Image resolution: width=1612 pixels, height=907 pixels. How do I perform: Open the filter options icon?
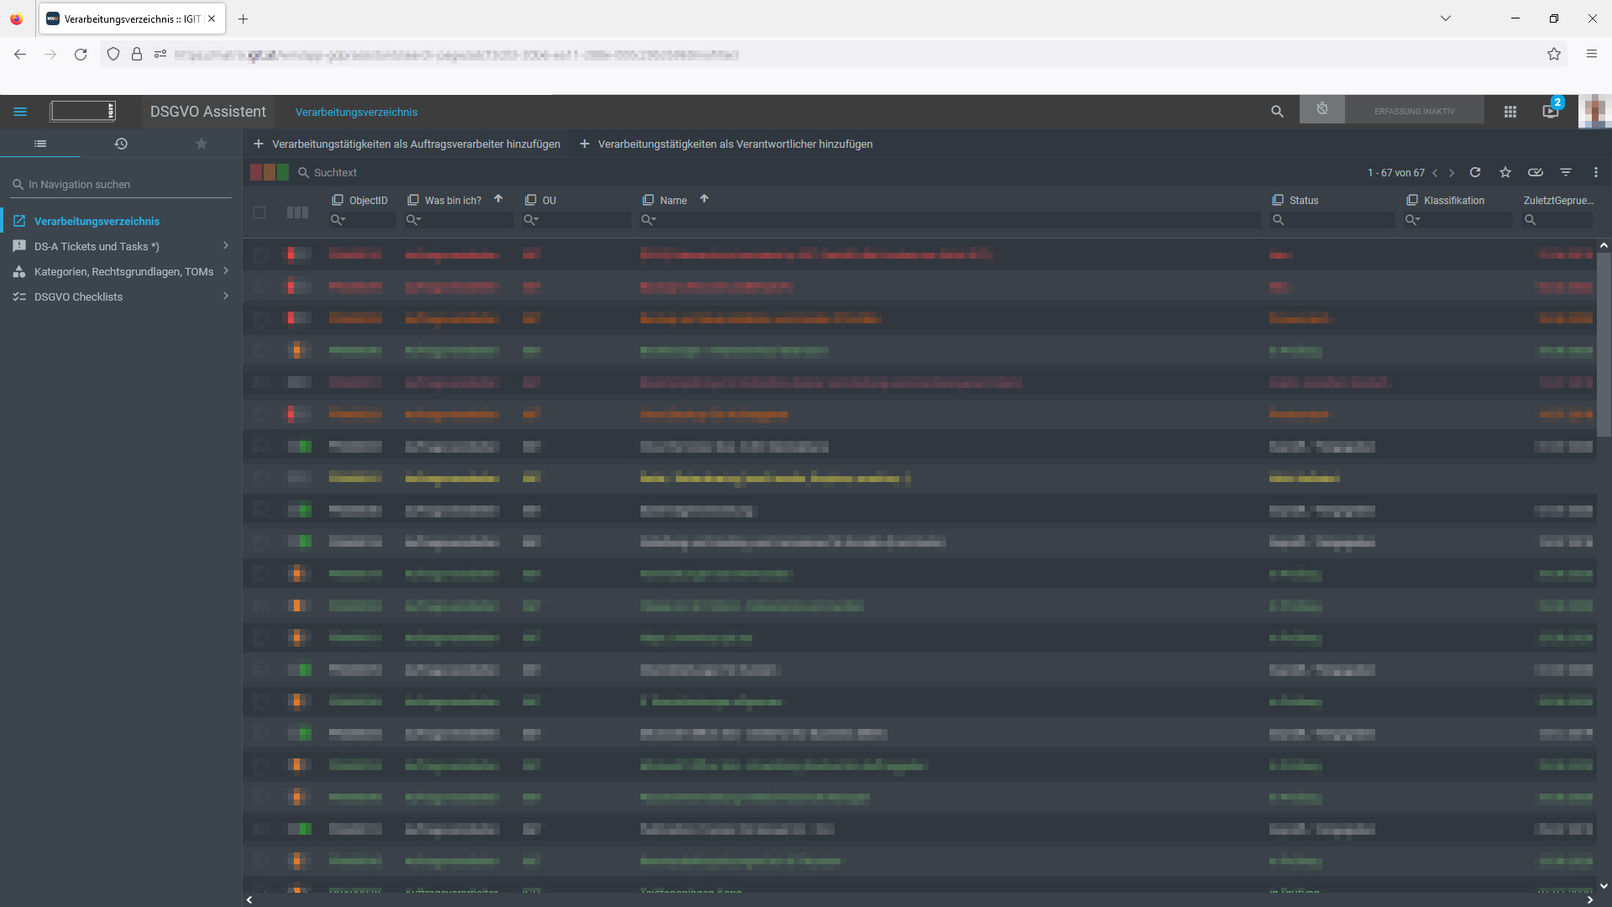[1566, 172]
